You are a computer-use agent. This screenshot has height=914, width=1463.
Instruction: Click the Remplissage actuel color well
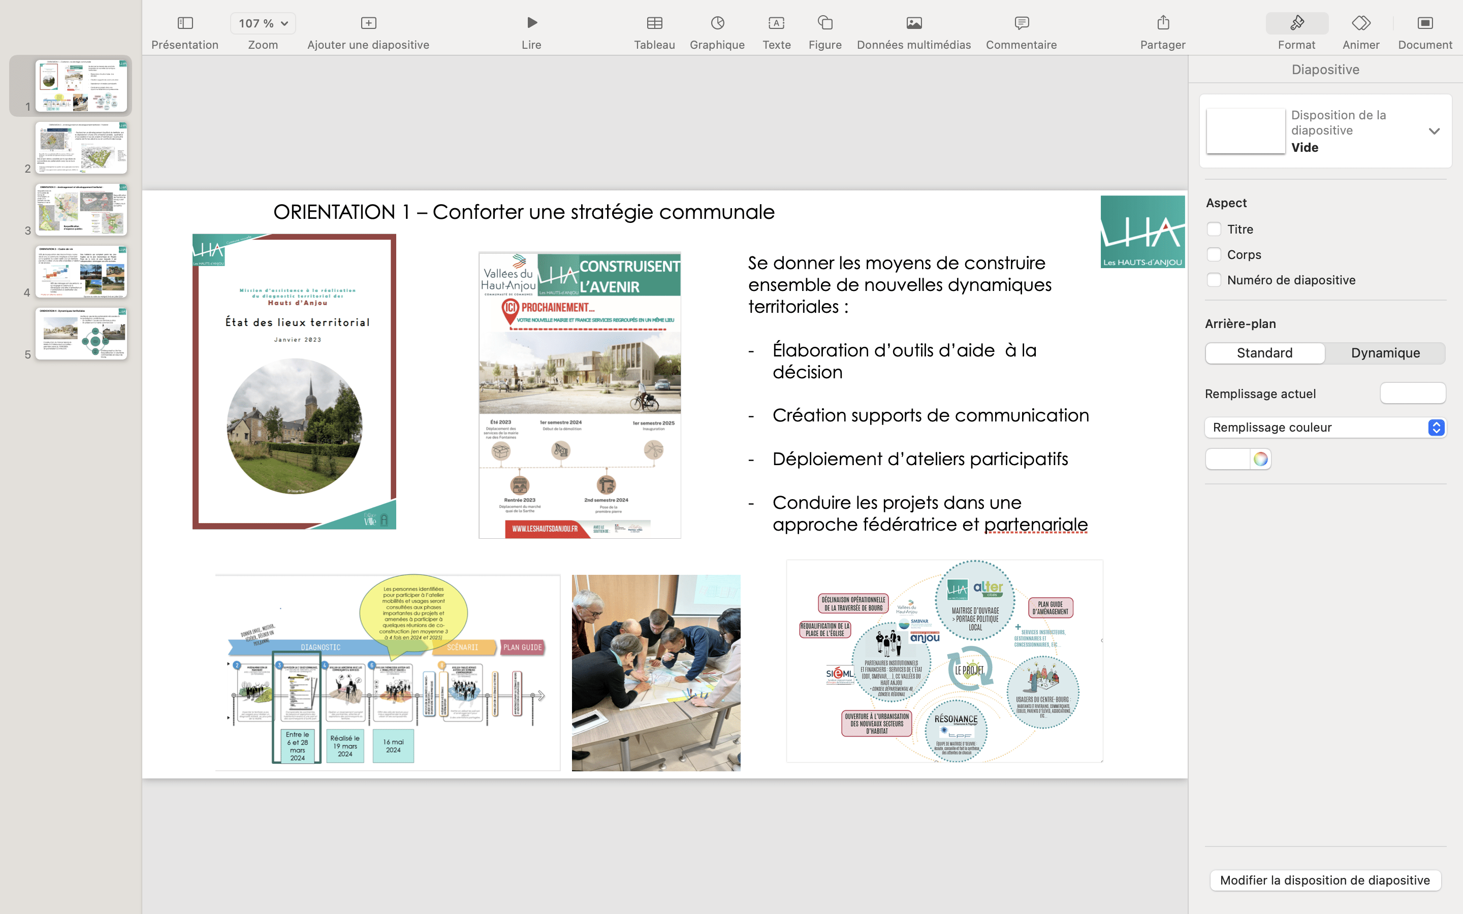click(1413, 394)
